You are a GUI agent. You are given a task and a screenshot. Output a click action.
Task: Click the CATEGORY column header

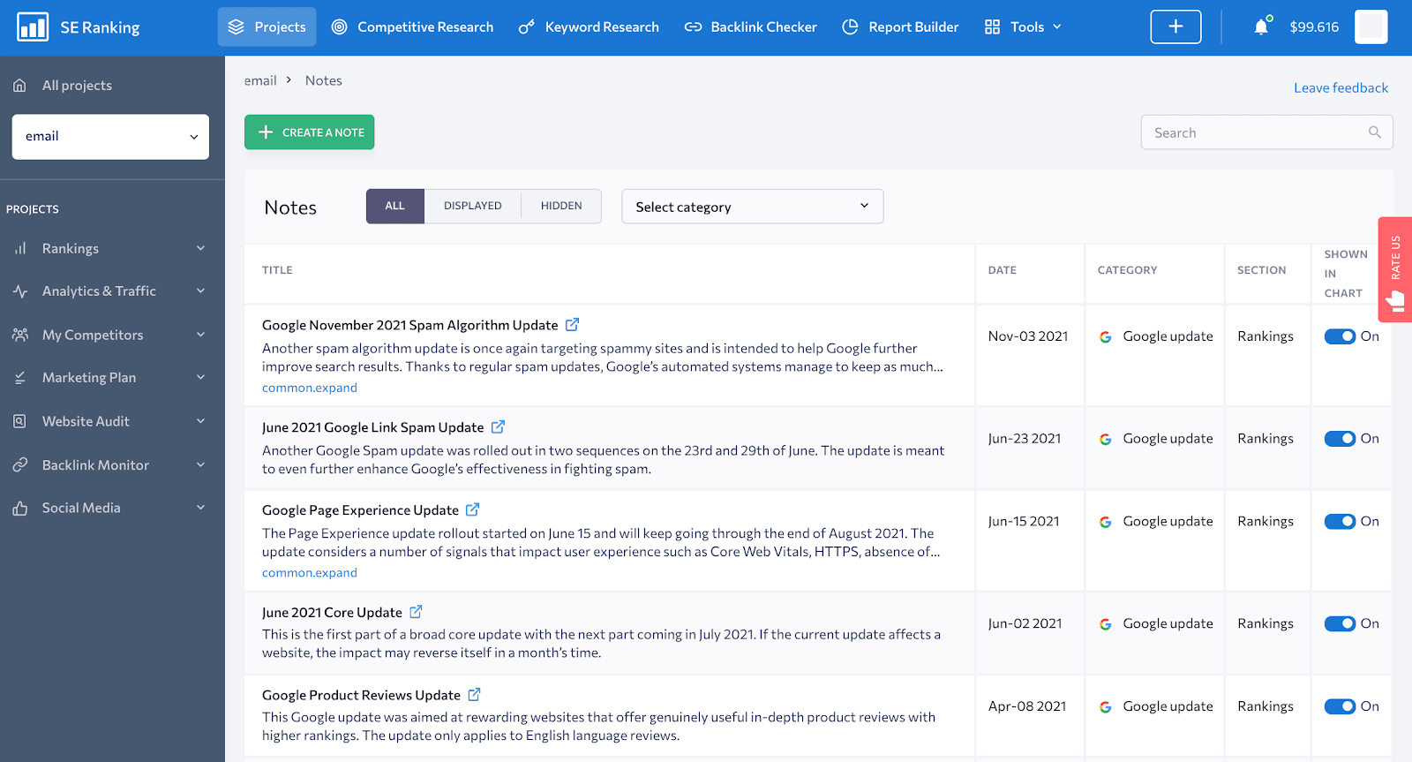1127,270
